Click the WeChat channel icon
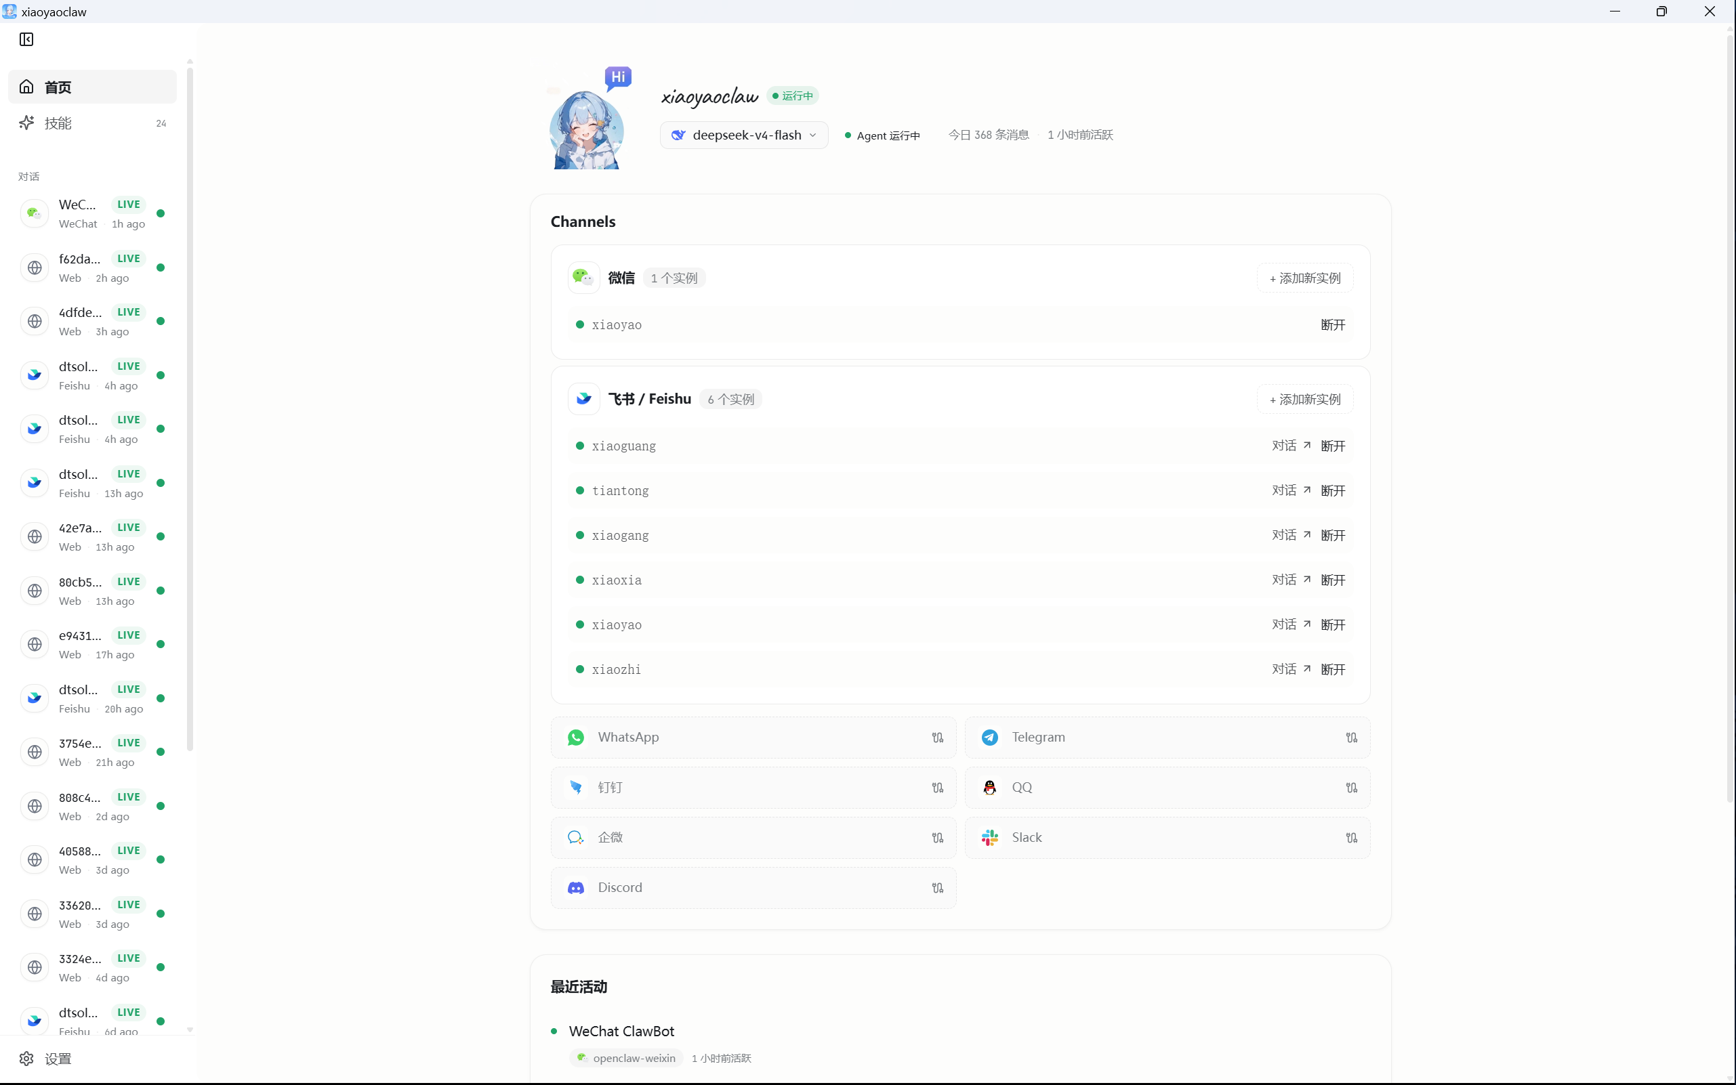The height and width of the screenshot is (1085, 1736). pyautogui.click(x=583, y=278)
